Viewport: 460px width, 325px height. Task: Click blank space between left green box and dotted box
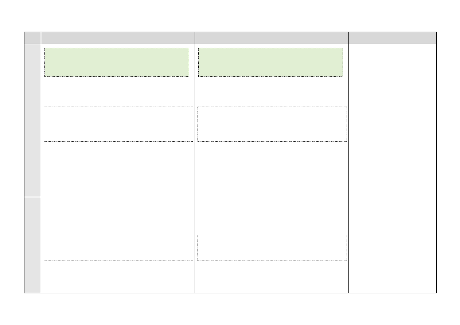pos(118,92)
